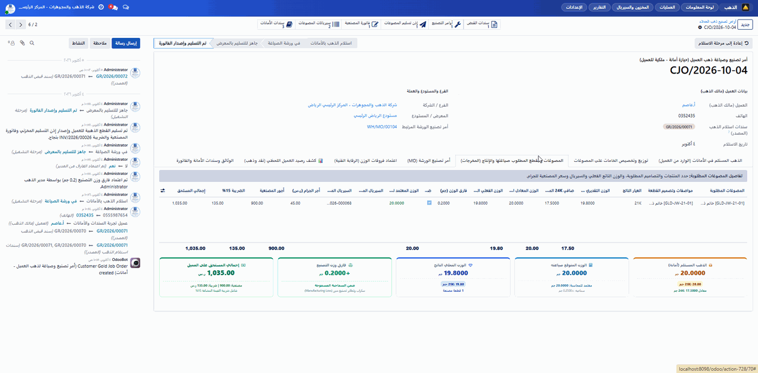The image size is (758, 373).
Task: Switch to توزيع وتخصيص الخامات tab
Action: pyautogui.click(x=610, y=161)
